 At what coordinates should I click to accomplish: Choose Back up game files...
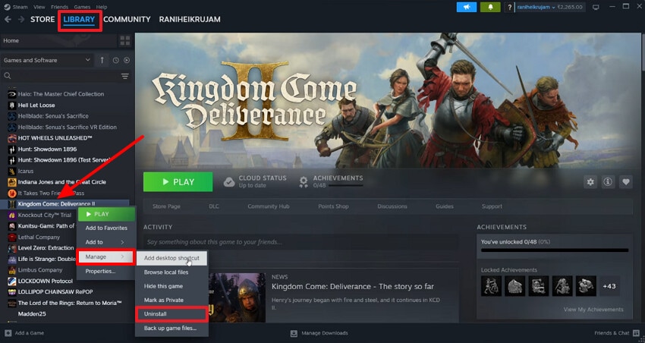tap(171, 328)
